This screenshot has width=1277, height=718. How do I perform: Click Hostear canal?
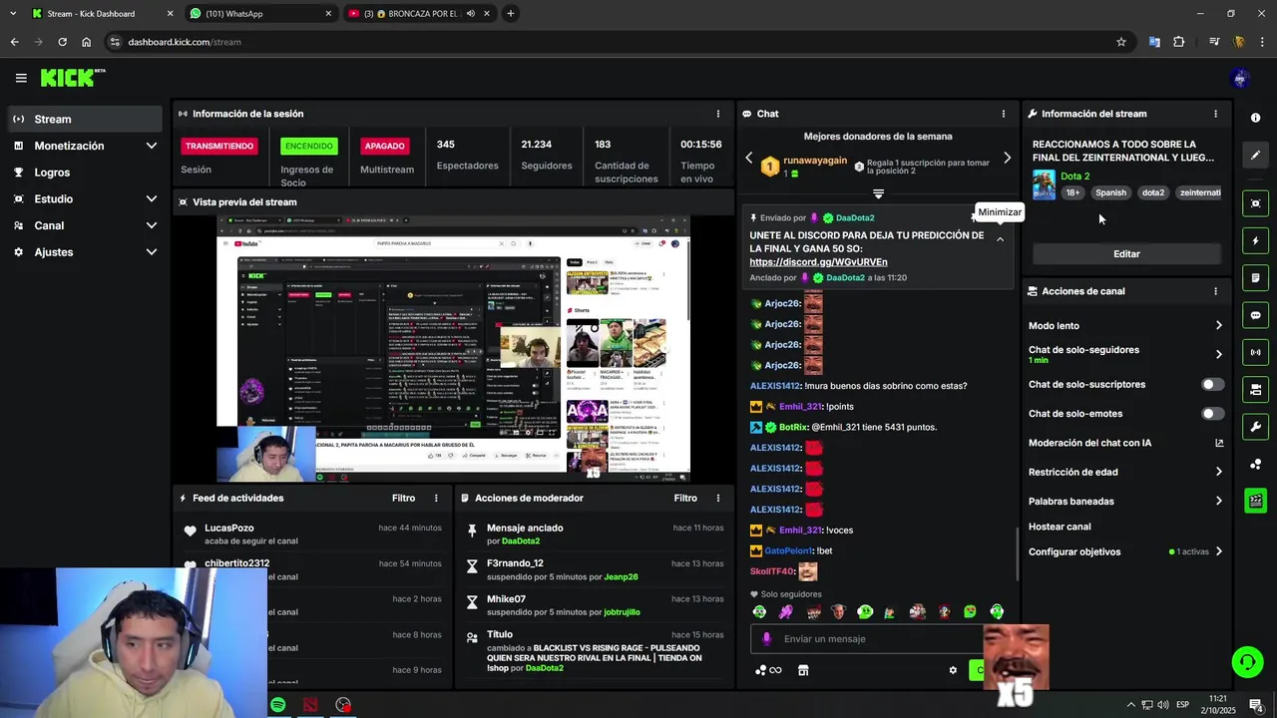point(1060,527)
